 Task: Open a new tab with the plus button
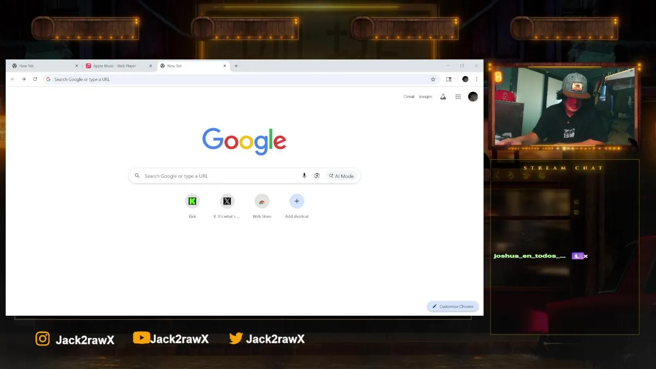pyautogui.click(x=236, y=66)
